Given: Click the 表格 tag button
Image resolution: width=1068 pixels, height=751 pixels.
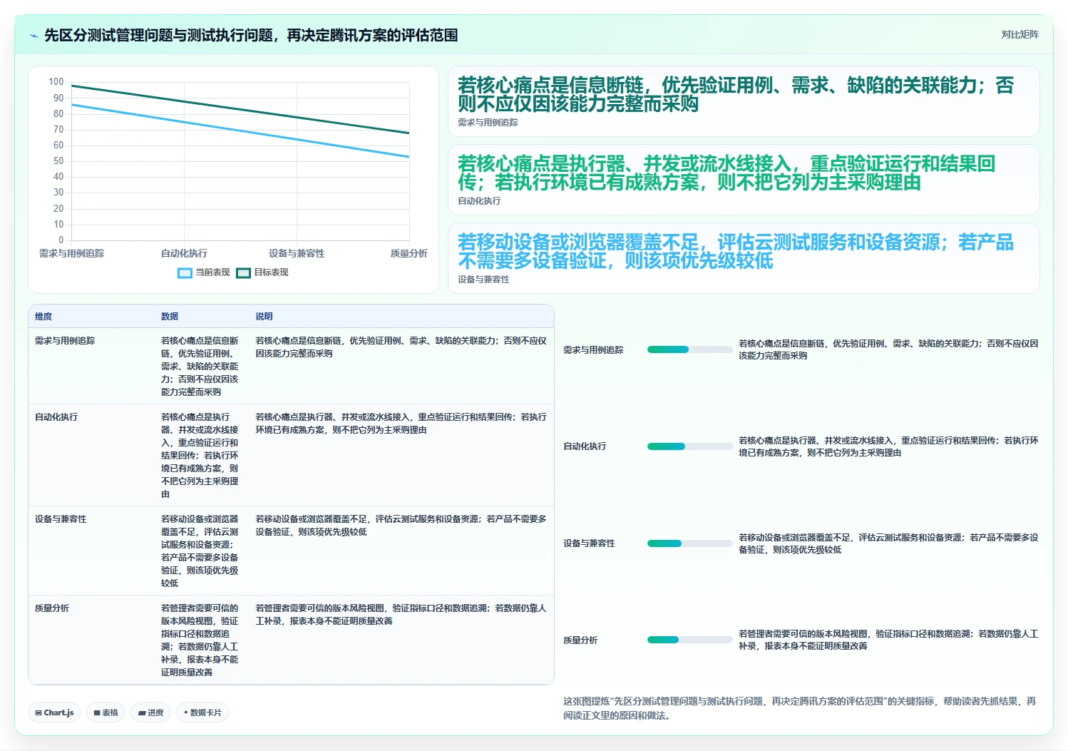Looking at the screenshot, I should click(106, 712).
